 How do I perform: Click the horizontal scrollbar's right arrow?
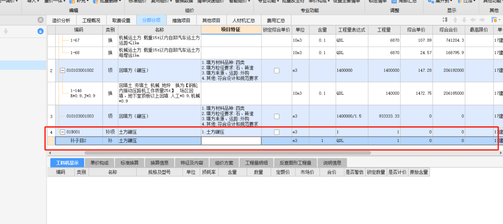[501, 153]
